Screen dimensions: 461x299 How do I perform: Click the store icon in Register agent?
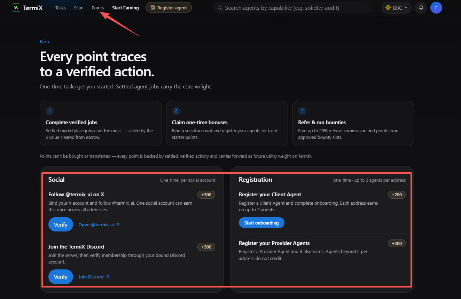(153, 8)
